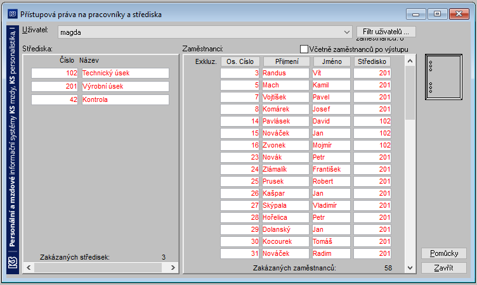The image size is (477, 285).
Task: Click the KS logo at sidebar bottom
Action: (13, 262)
